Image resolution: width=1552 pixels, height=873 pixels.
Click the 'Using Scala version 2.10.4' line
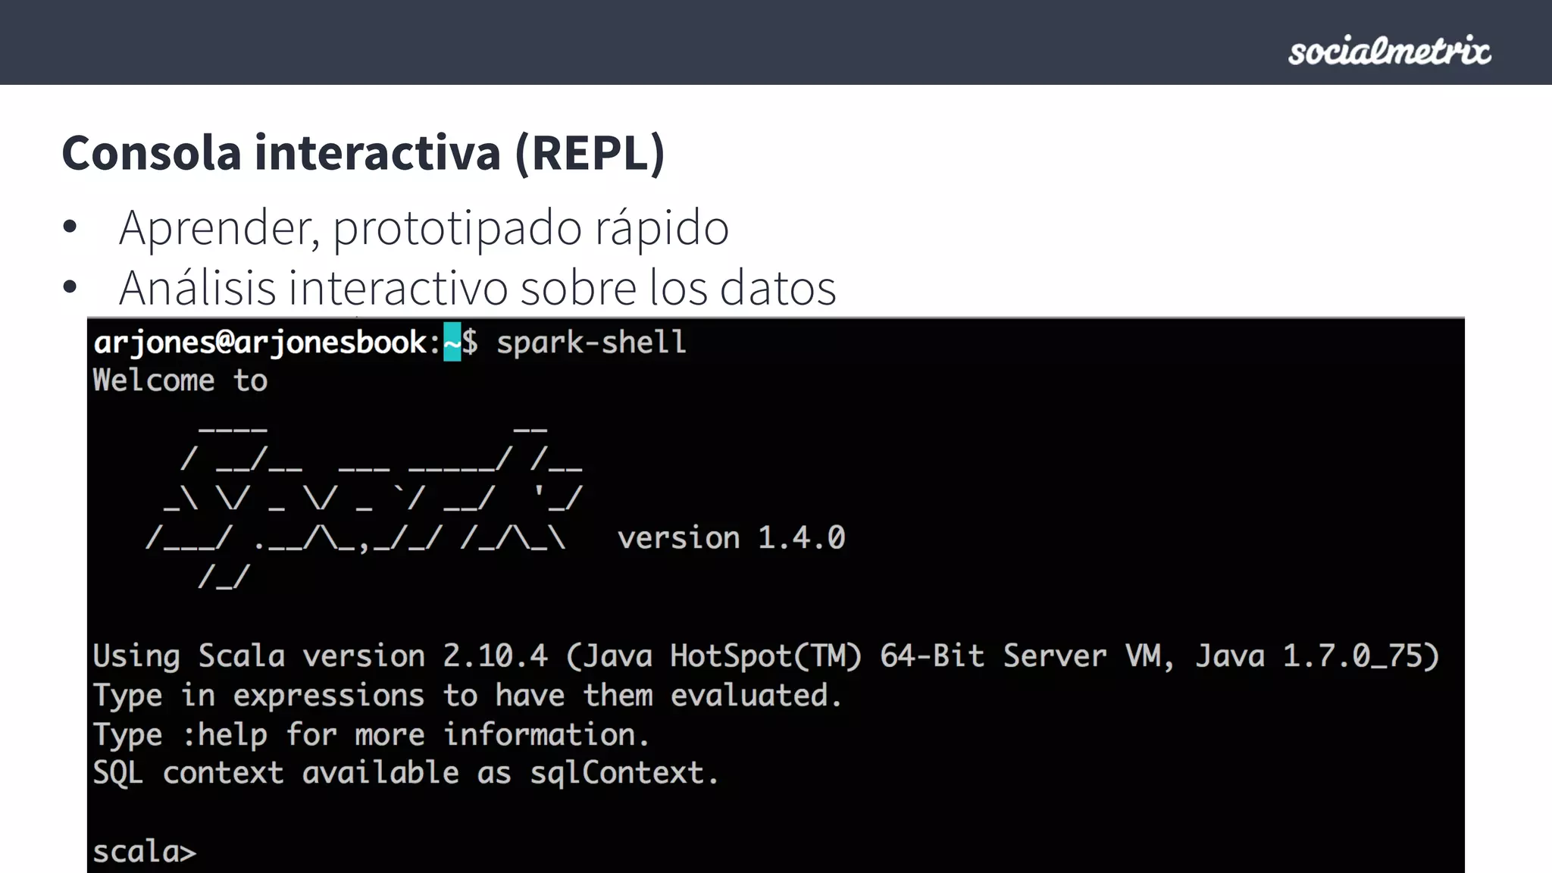[x=765, y=656]
